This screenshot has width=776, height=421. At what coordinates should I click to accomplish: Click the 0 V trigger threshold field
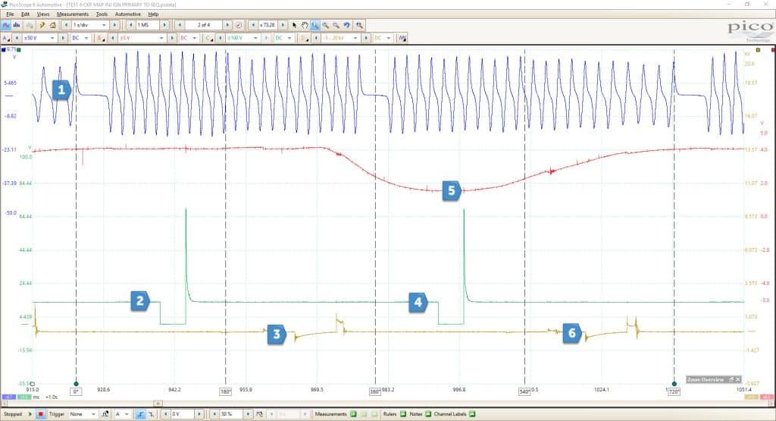tap(183, 414)
